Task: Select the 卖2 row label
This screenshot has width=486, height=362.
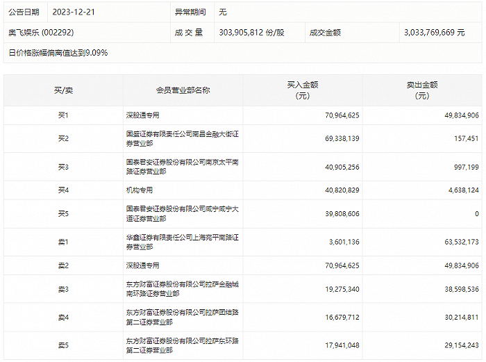Action: point(64,266)
